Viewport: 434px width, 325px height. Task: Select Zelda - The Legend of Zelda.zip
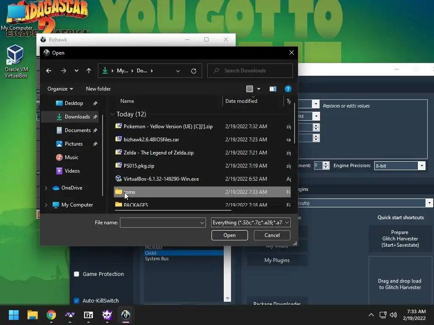[x=203, y=152]
